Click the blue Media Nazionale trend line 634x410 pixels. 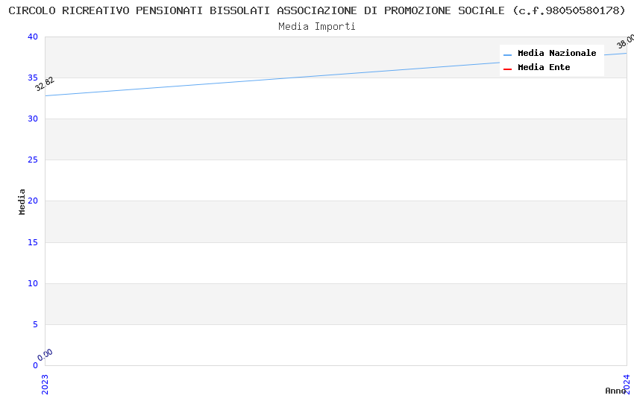(336, 75)
